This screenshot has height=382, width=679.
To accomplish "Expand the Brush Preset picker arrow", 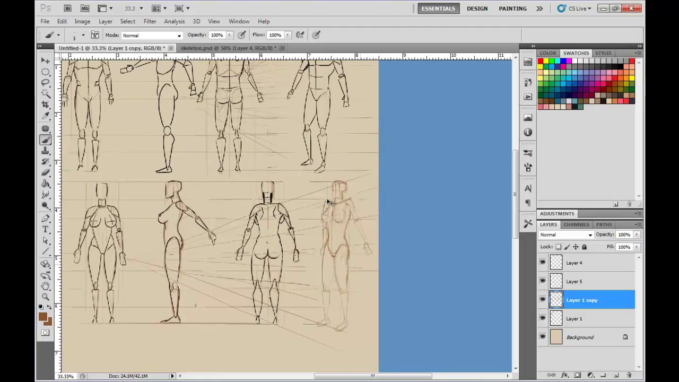I will click(x=83, y=35).
